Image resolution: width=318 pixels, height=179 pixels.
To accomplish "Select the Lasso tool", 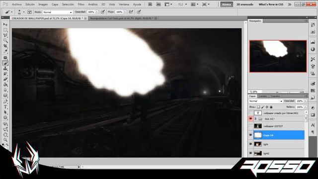I will [5, 35].
